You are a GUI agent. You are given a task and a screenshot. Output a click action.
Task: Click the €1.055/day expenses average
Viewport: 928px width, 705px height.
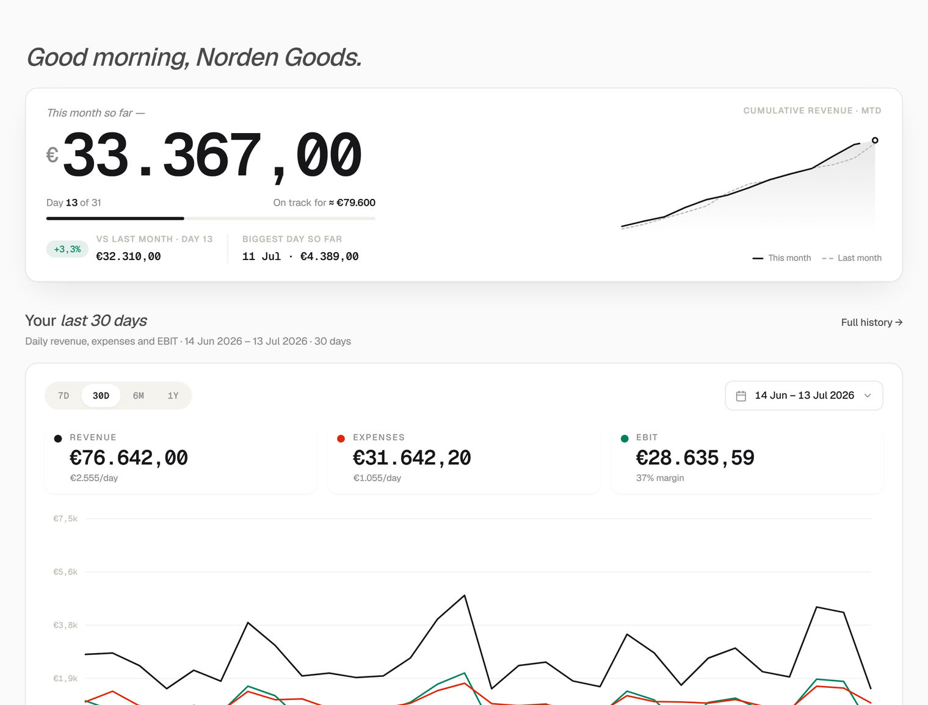click(x=377, y=478)
